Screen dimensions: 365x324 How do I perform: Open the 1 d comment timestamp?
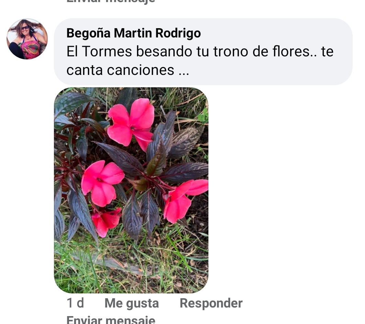pyautogui.click(x=75, y=303)
